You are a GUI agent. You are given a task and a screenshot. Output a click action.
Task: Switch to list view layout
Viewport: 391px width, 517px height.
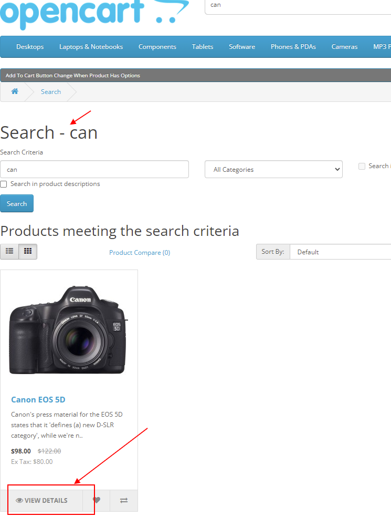click(x=9, y=252)
